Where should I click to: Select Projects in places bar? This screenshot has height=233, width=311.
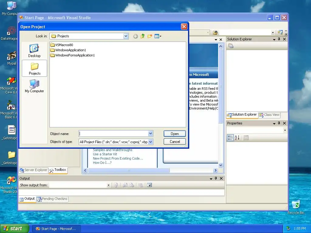[x=35, y=68]
